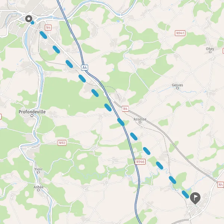Screen dimensions: 224x224
Task: Click the Ohey town label
Action: [210, 49]
